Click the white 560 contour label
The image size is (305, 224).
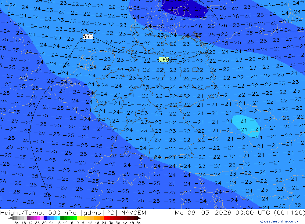pos(88,36)
